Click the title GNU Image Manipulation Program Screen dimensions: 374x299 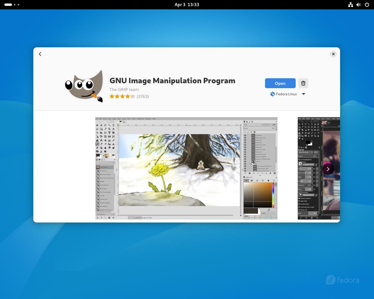coord(172,81)
